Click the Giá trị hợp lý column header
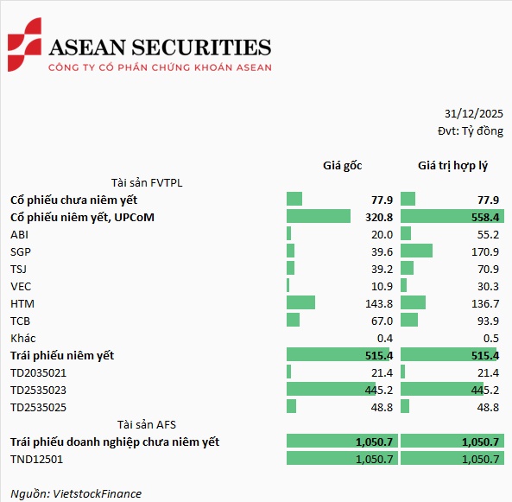This screenshot has height=502, width=512. [x=452, y=166]
